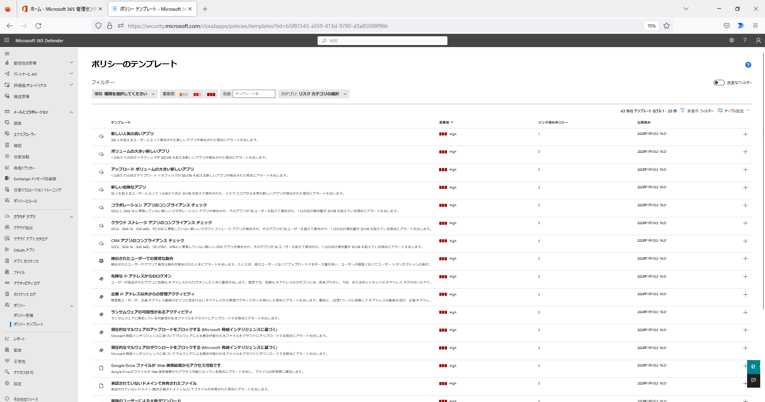Open アプリ ガバナンス in sidebar

tap(26, 261)
